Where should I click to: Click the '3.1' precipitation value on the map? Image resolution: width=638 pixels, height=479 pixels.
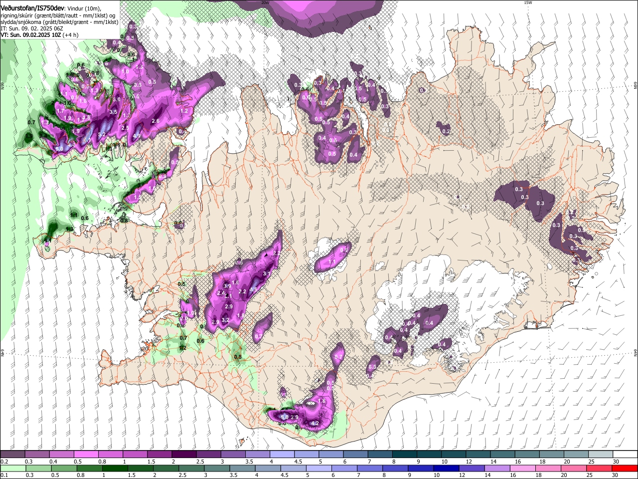[267, 273]
